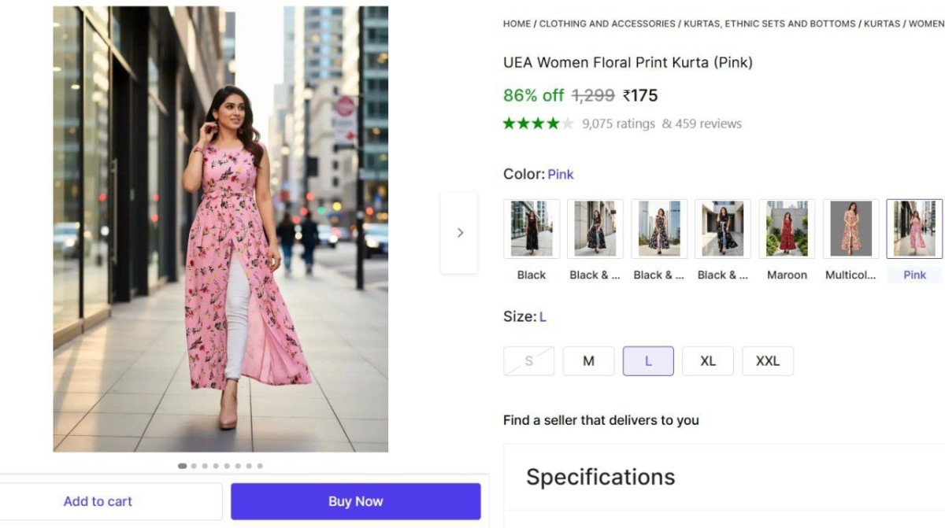Click the main product photo
The width and height of the screenshot is (945, 528).
[x=220, y=229]
